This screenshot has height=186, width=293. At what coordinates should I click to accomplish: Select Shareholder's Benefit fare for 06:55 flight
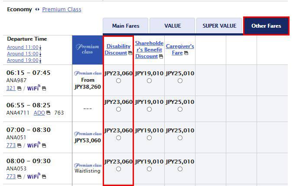coord(149,109)
